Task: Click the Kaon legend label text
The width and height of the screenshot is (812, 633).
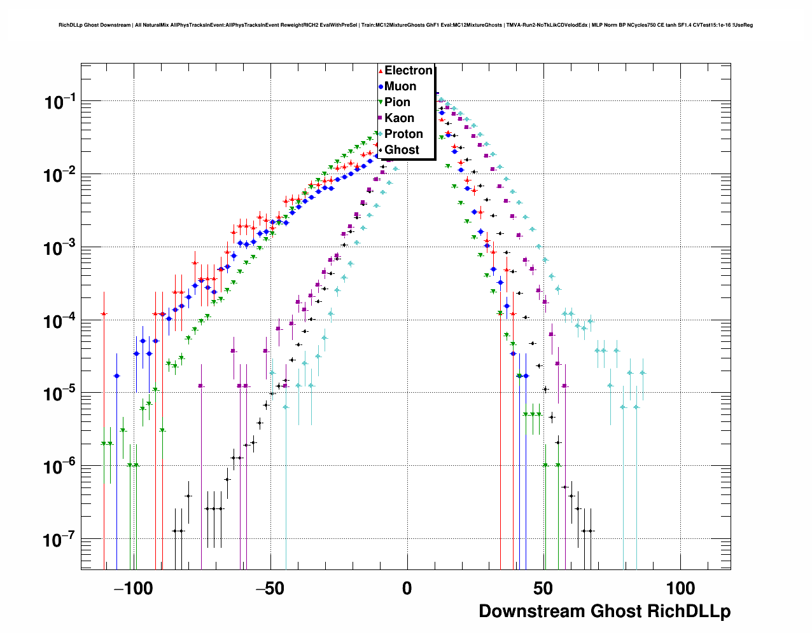Action: click(x=399, y=118)
